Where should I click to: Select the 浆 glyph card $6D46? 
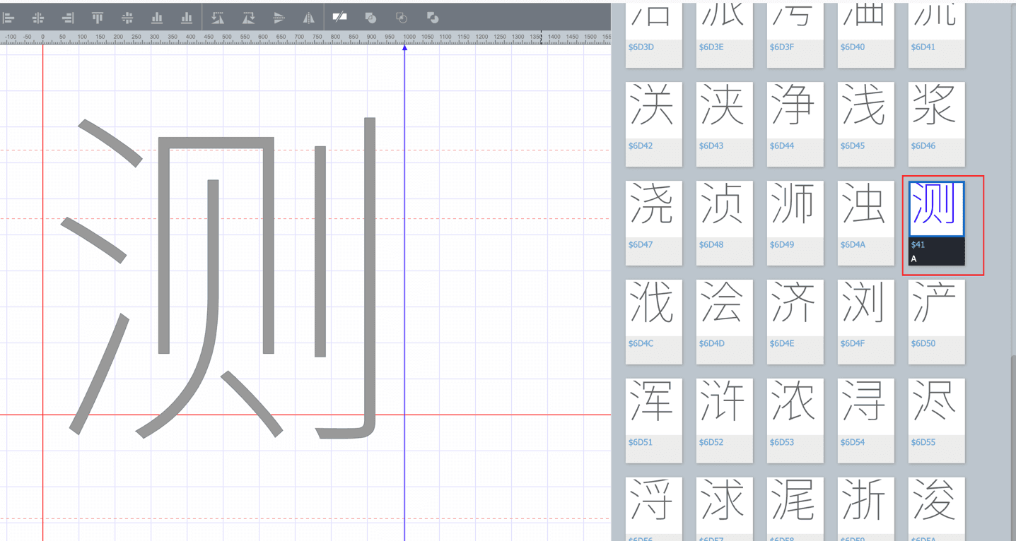[x=937, y=124]
